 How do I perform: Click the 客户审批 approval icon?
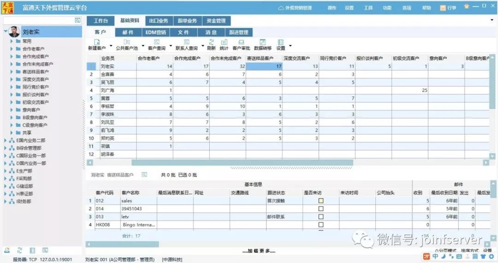tap(241, 42)
